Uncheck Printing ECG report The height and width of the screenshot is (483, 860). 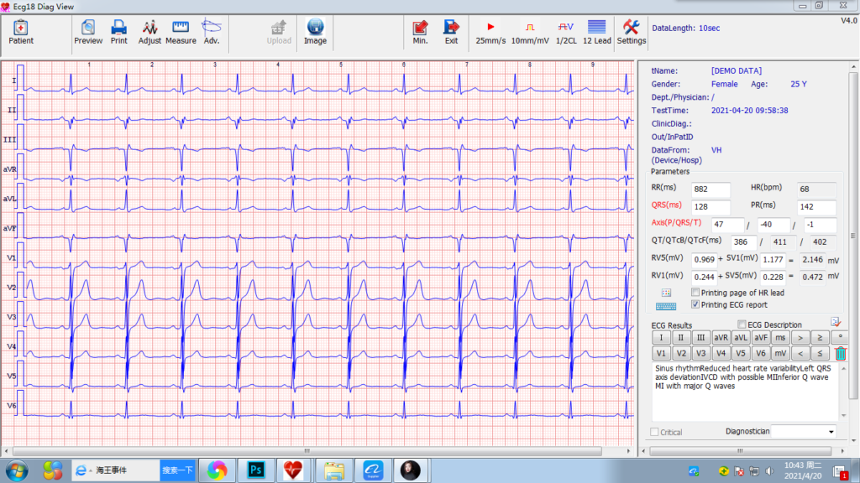point(695,304)
